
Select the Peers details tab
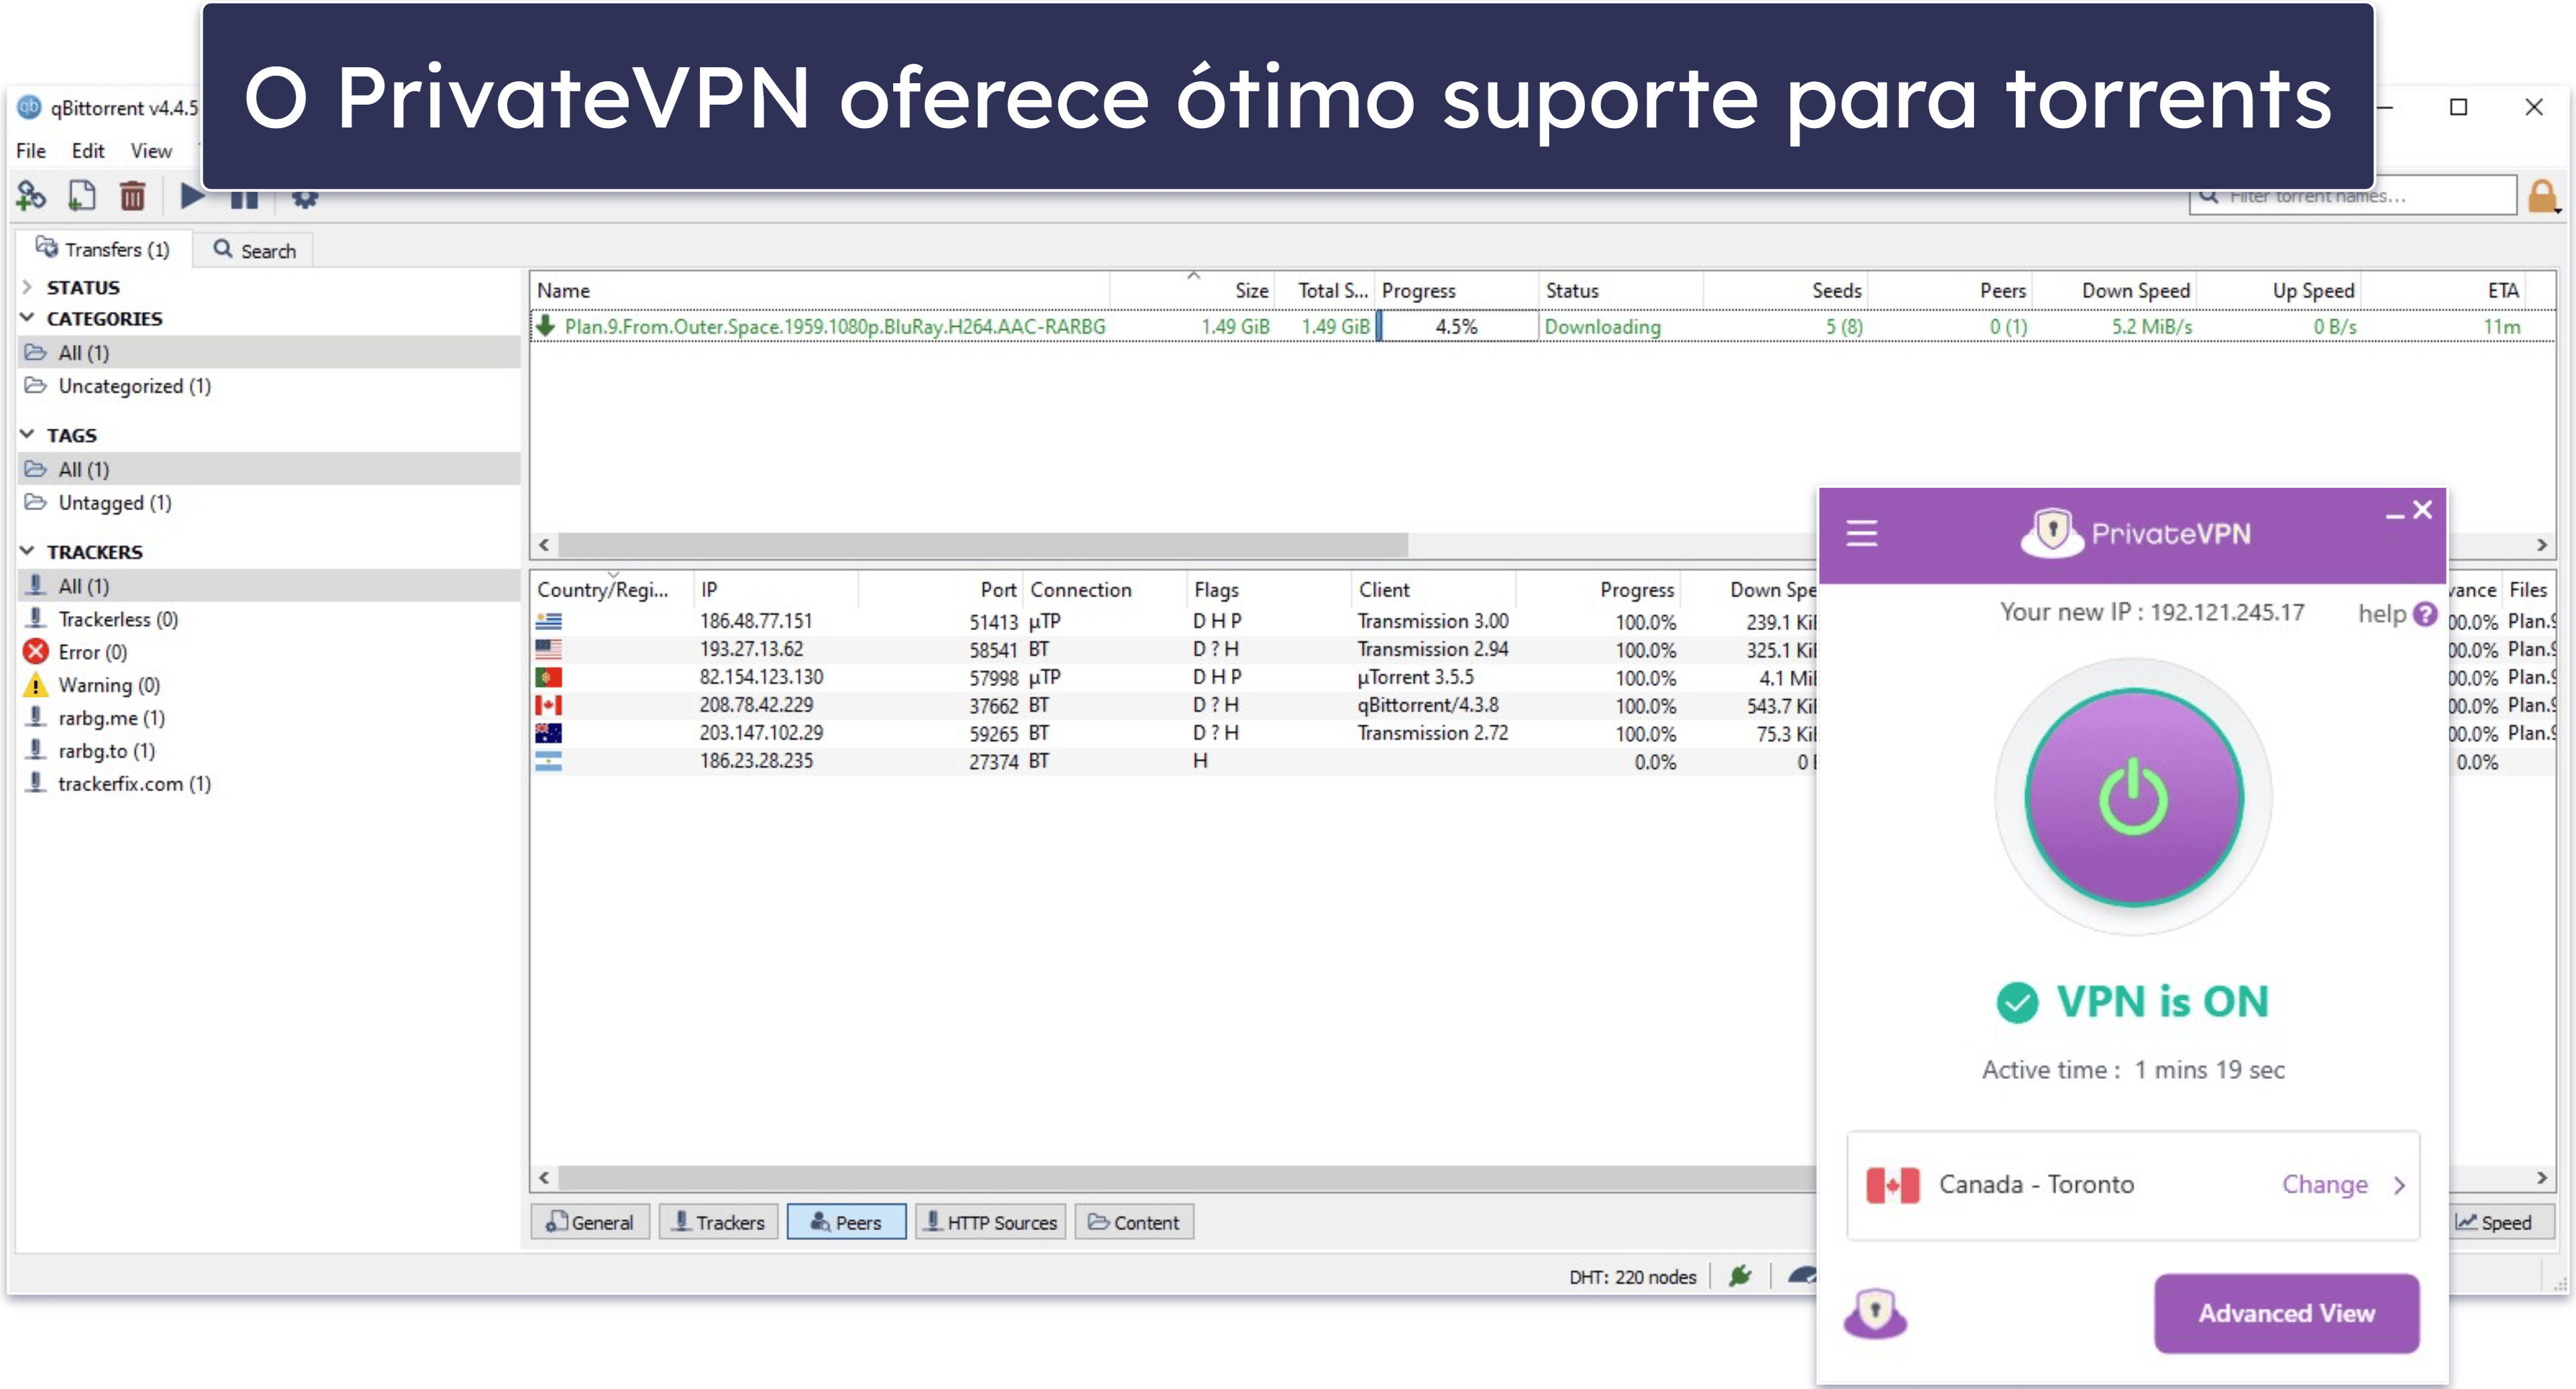846,1222
